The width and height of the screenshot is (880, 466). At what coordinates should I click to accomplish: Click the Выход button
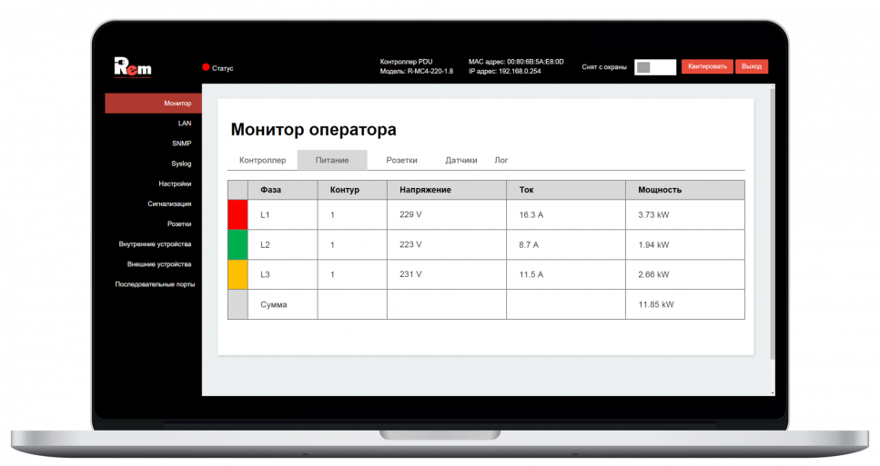tap(751, 66)
